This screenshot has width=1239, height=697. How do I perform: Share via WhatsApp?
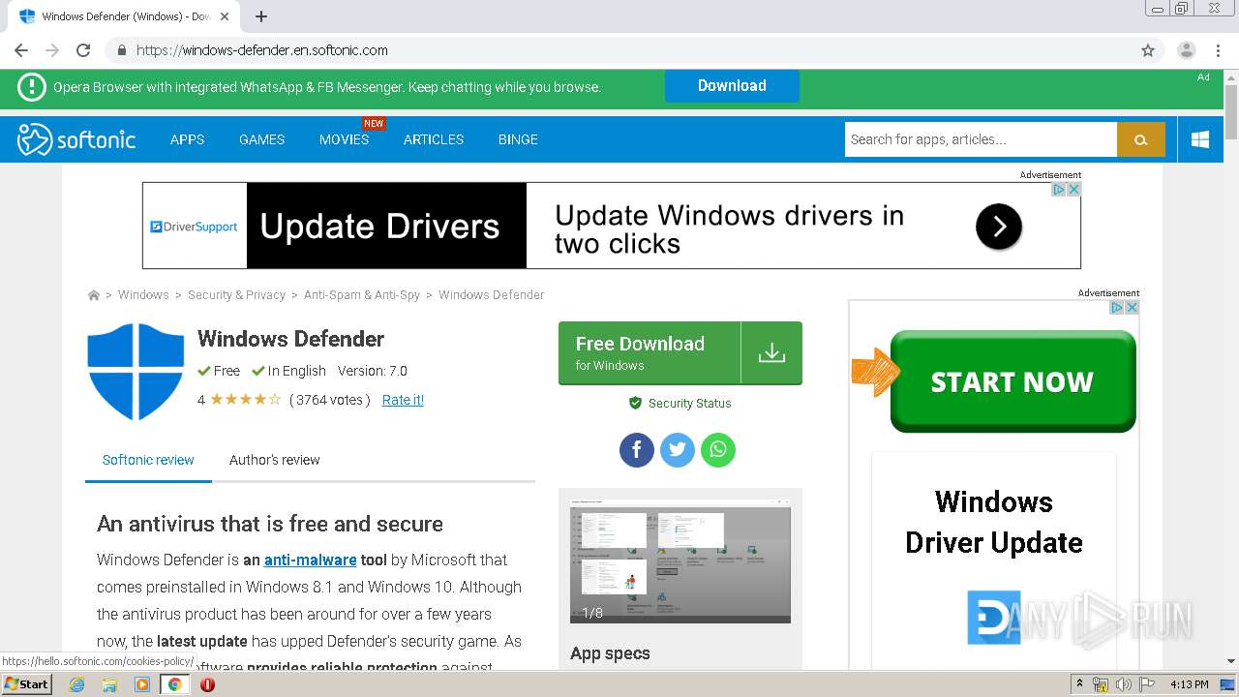point(718,449)
